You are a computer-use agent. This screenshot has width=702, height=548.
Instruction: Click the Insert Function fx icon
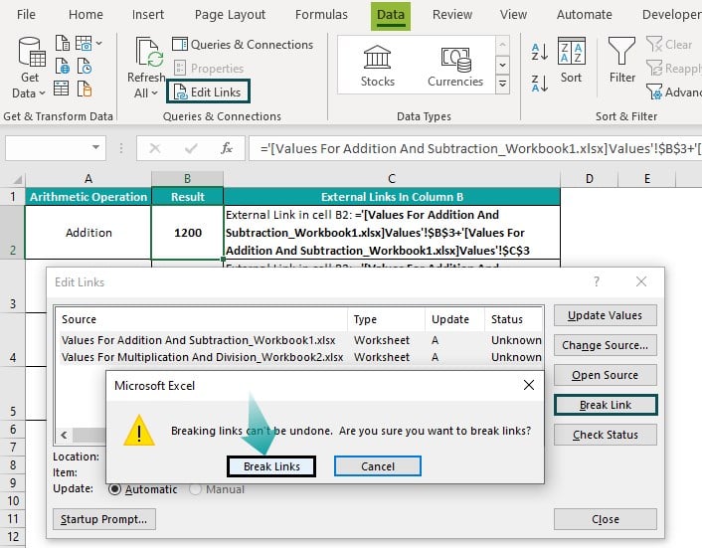click(x=227, y=148)
